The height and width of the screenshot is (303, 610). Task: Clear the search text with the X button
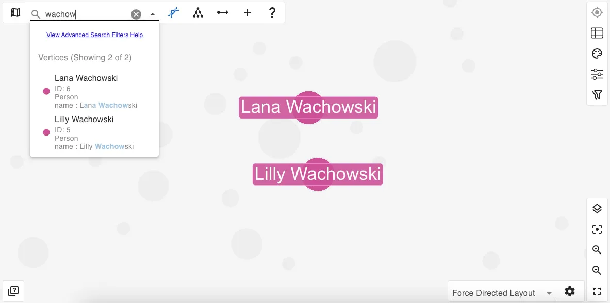[136, 14]
